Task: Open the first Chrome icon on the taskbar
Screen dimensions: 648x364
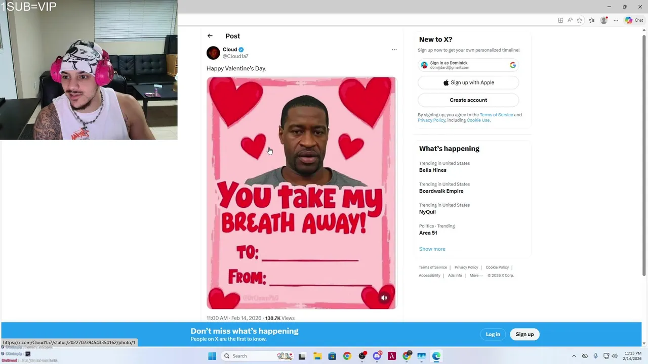Action: point(347,356)
